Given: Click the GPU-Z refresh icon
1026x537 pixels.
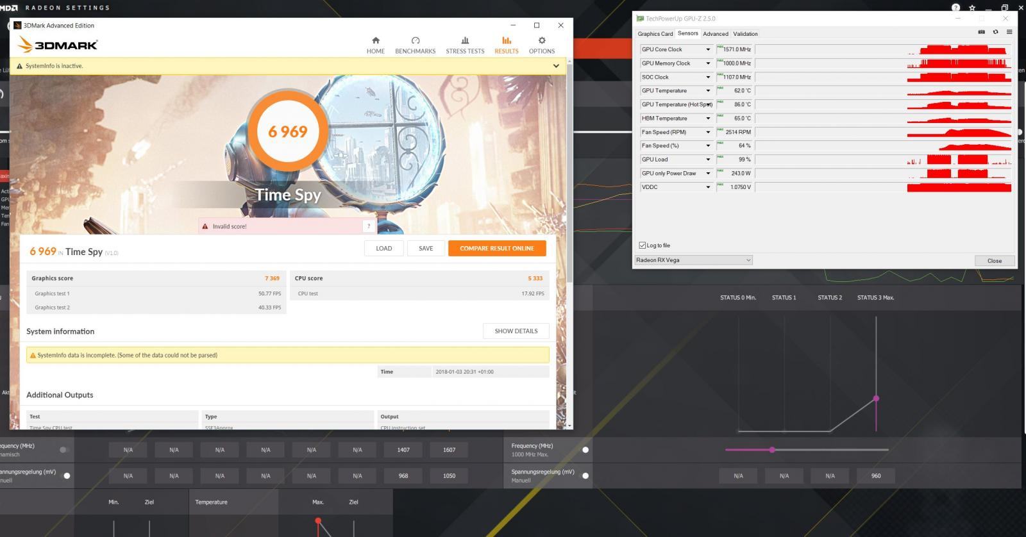Looking at the screenshot, I should 995,32.
